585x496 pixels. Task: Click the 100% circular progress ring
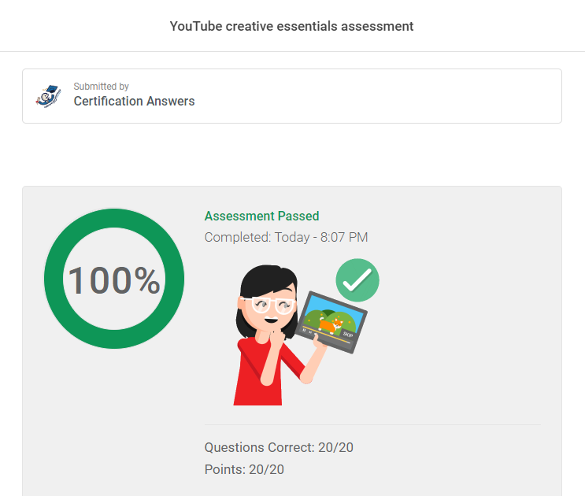pos(114,279)
